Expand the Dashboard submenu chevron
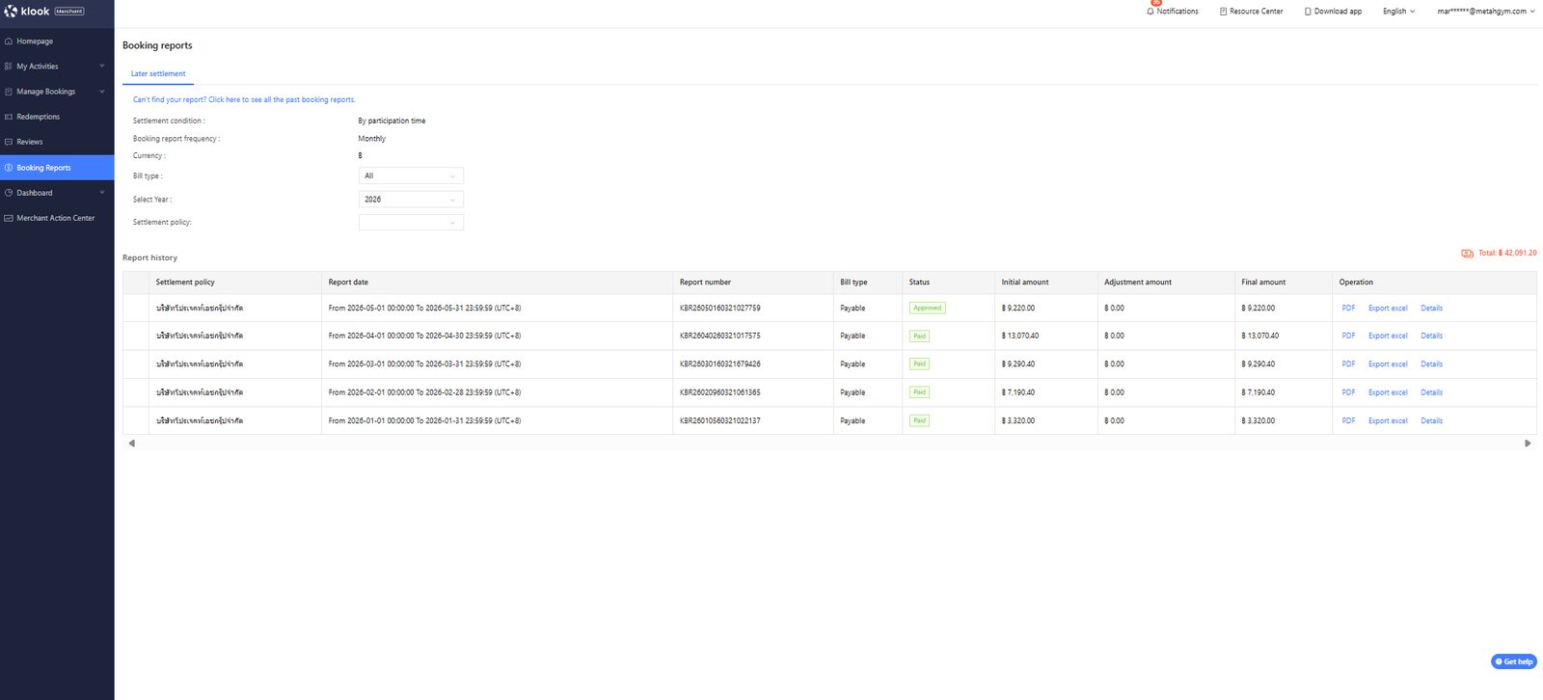1543x700 pixels. pyautogui.click(x=102, y=193)
